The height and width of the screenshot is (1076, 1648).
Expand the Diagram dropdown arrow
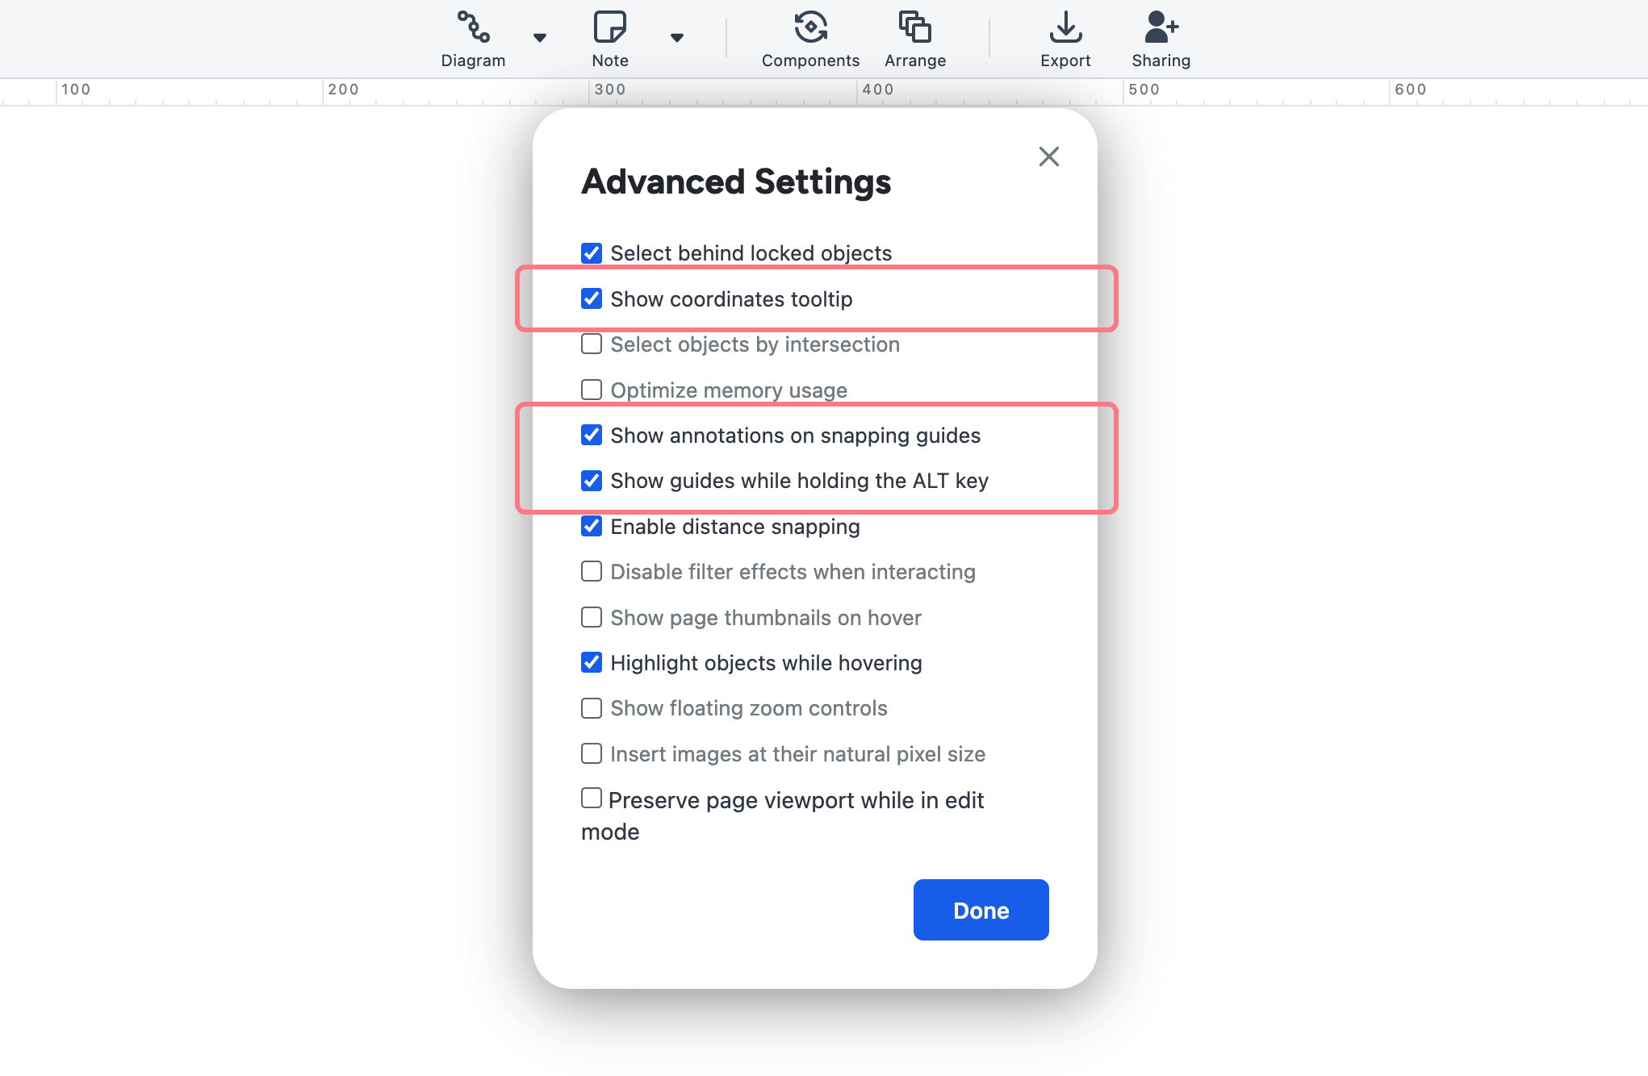click(x=540, y=38)
